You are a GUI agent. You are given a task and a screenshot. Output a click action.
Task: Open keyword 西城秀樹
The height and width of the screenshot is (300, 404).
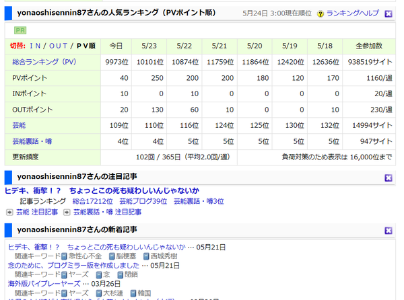click(164, 256)
